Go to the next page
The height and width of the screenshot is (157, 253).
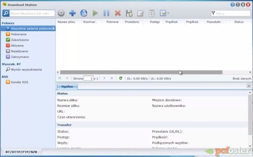coord(104,78)
